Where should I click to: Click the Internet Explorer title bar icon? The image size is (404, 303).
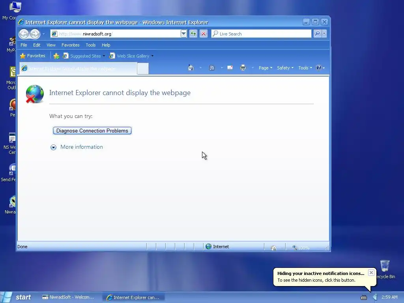point(21,22)
